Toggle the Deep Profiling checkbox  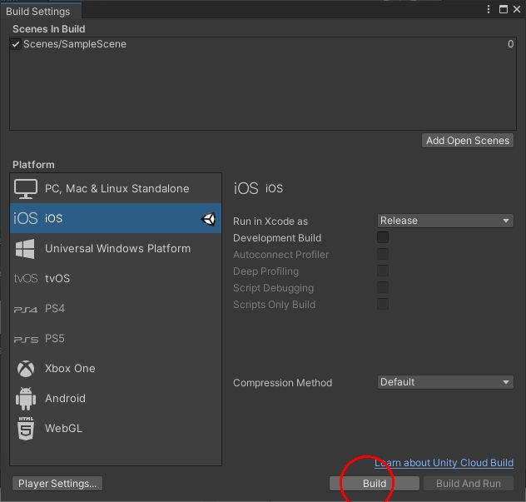coord(383,271)
